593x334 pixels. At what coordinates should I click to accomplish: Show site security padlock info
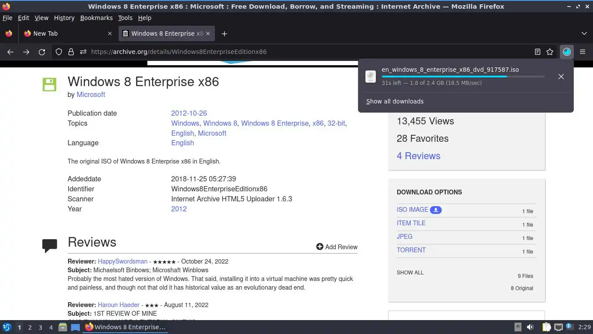click(x=71, y=52)
